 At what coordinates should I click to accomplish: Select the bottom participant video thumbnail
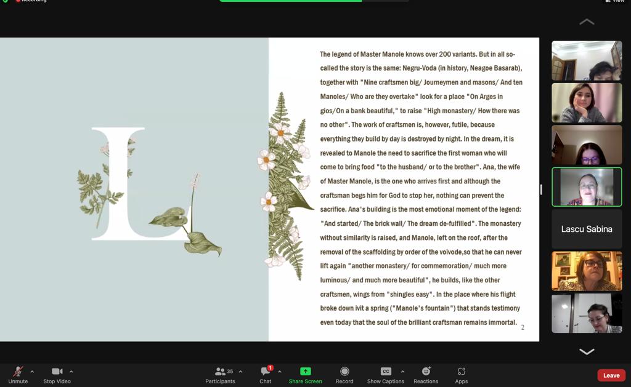point(587,313)
